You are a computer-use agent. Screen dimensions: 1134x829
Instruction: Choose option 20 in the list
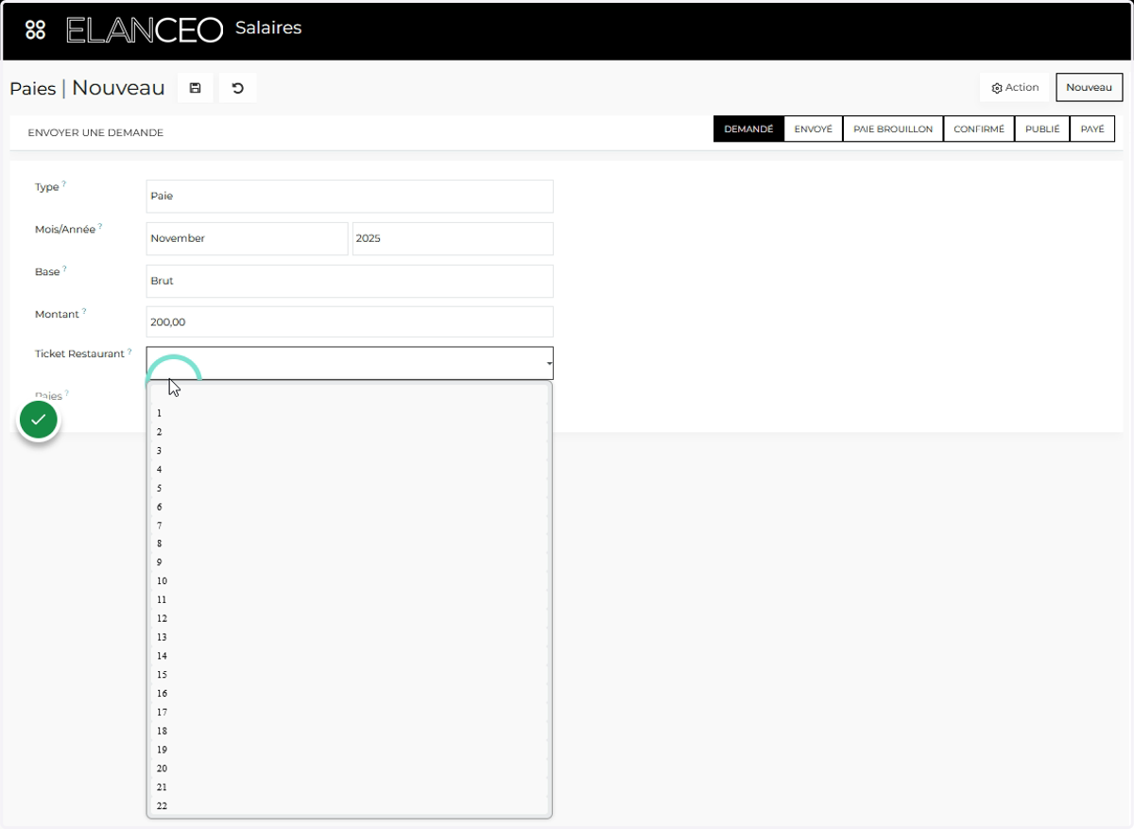click(350, 769)
